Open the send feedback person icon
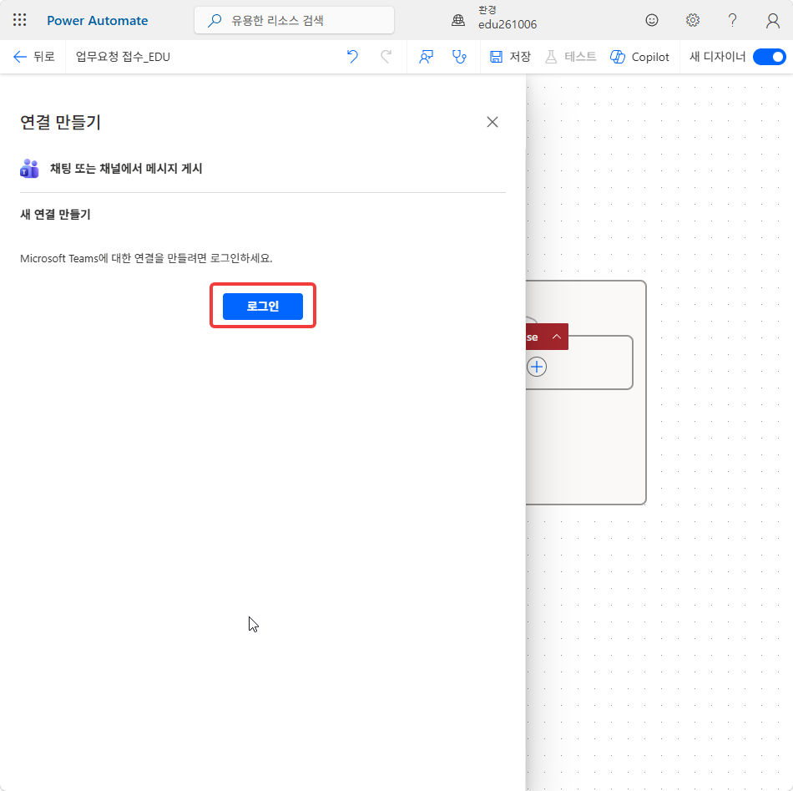Viewport: 793px width, 791px height. coord(426,57)
